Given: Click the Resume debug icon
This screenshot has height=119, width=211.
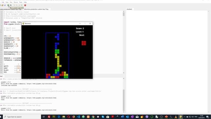Looking at the screenshot, I should pos(21,5).
